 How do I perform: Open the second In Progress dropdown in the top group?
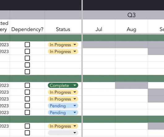(x=63, y=52)
